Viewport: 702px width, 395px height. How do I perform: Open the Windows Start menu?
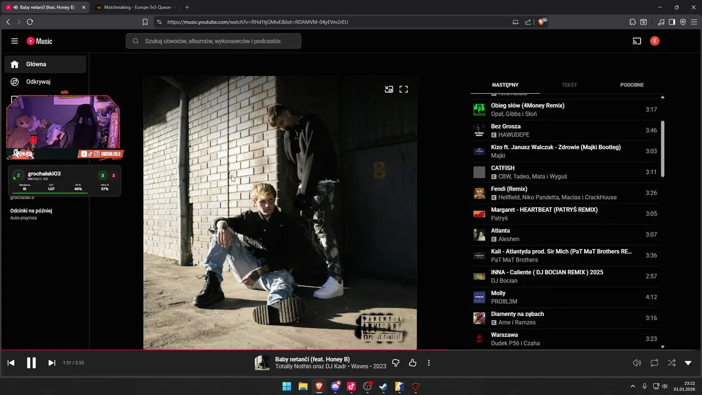(x=287, y=386)
